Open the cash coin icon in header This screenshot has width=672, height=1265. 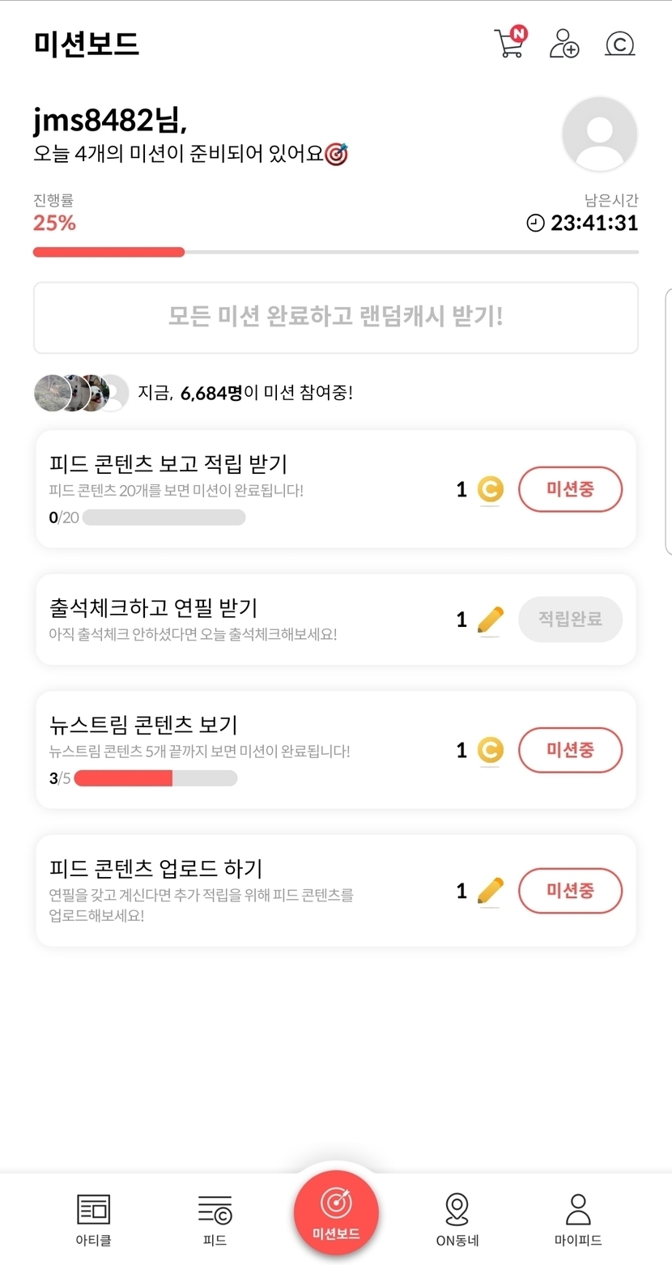pos(619,44)
